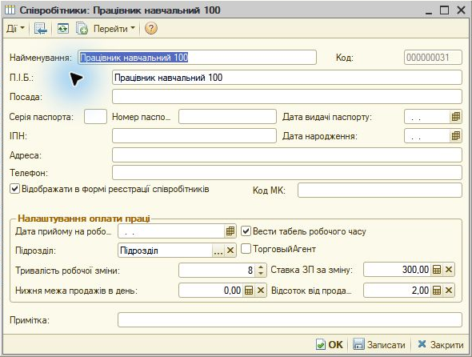Click the Телефон input field
Image resolution: width=472 pixels, height=357 pixels.
pyautogui.click(x=287, y=173)
